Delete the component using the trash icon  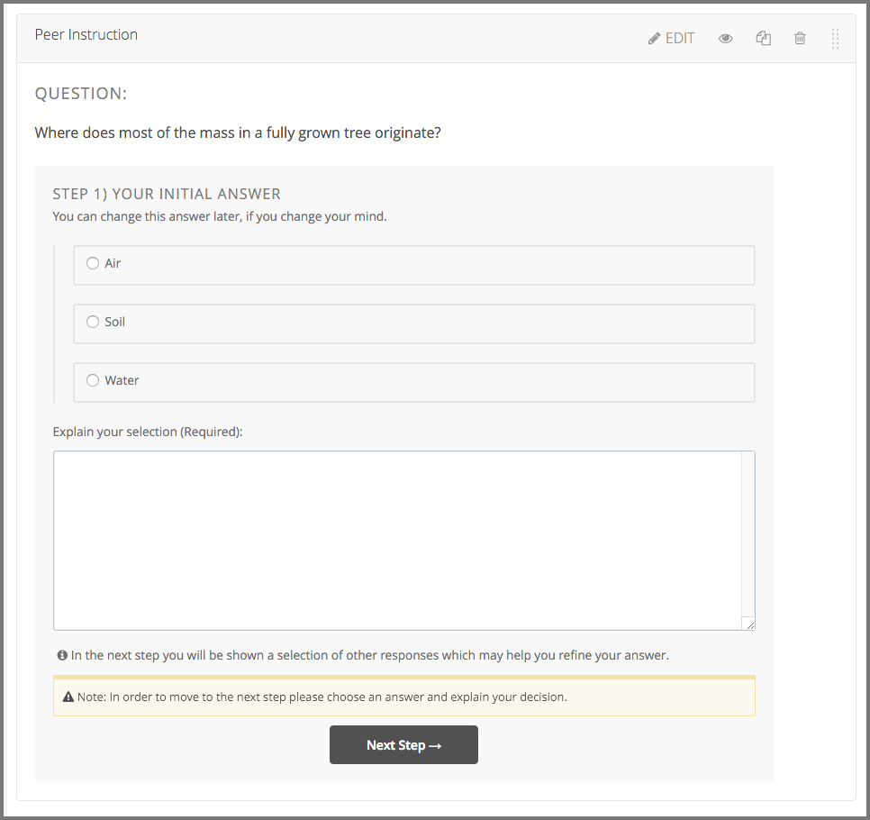pyautogui.click(x=800, y=38)
